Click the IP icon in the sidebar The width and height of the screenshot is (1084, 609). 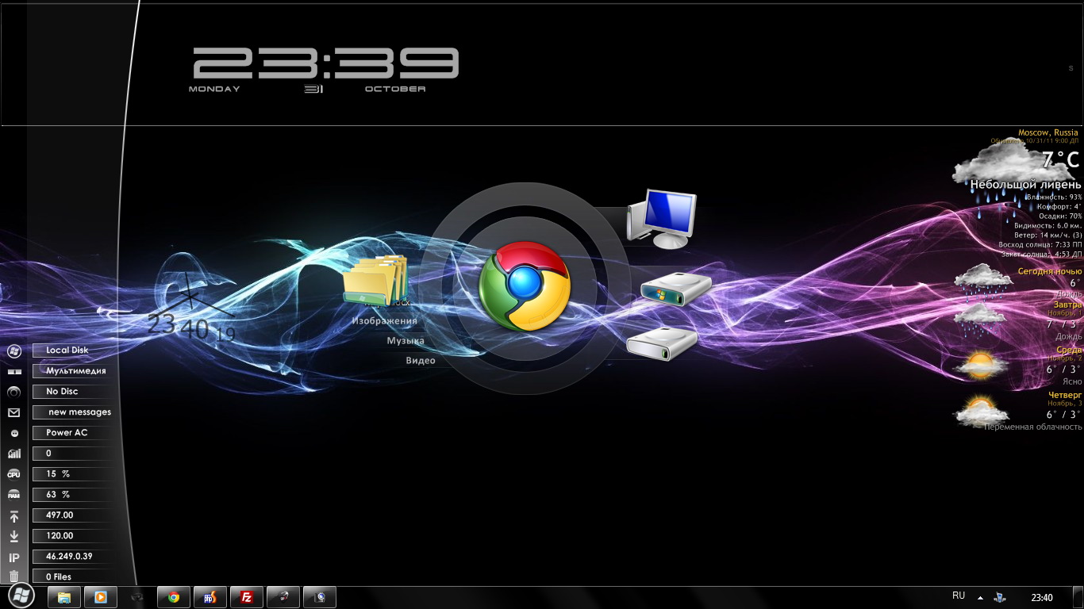pyautogui.click(x=13, y=557)
